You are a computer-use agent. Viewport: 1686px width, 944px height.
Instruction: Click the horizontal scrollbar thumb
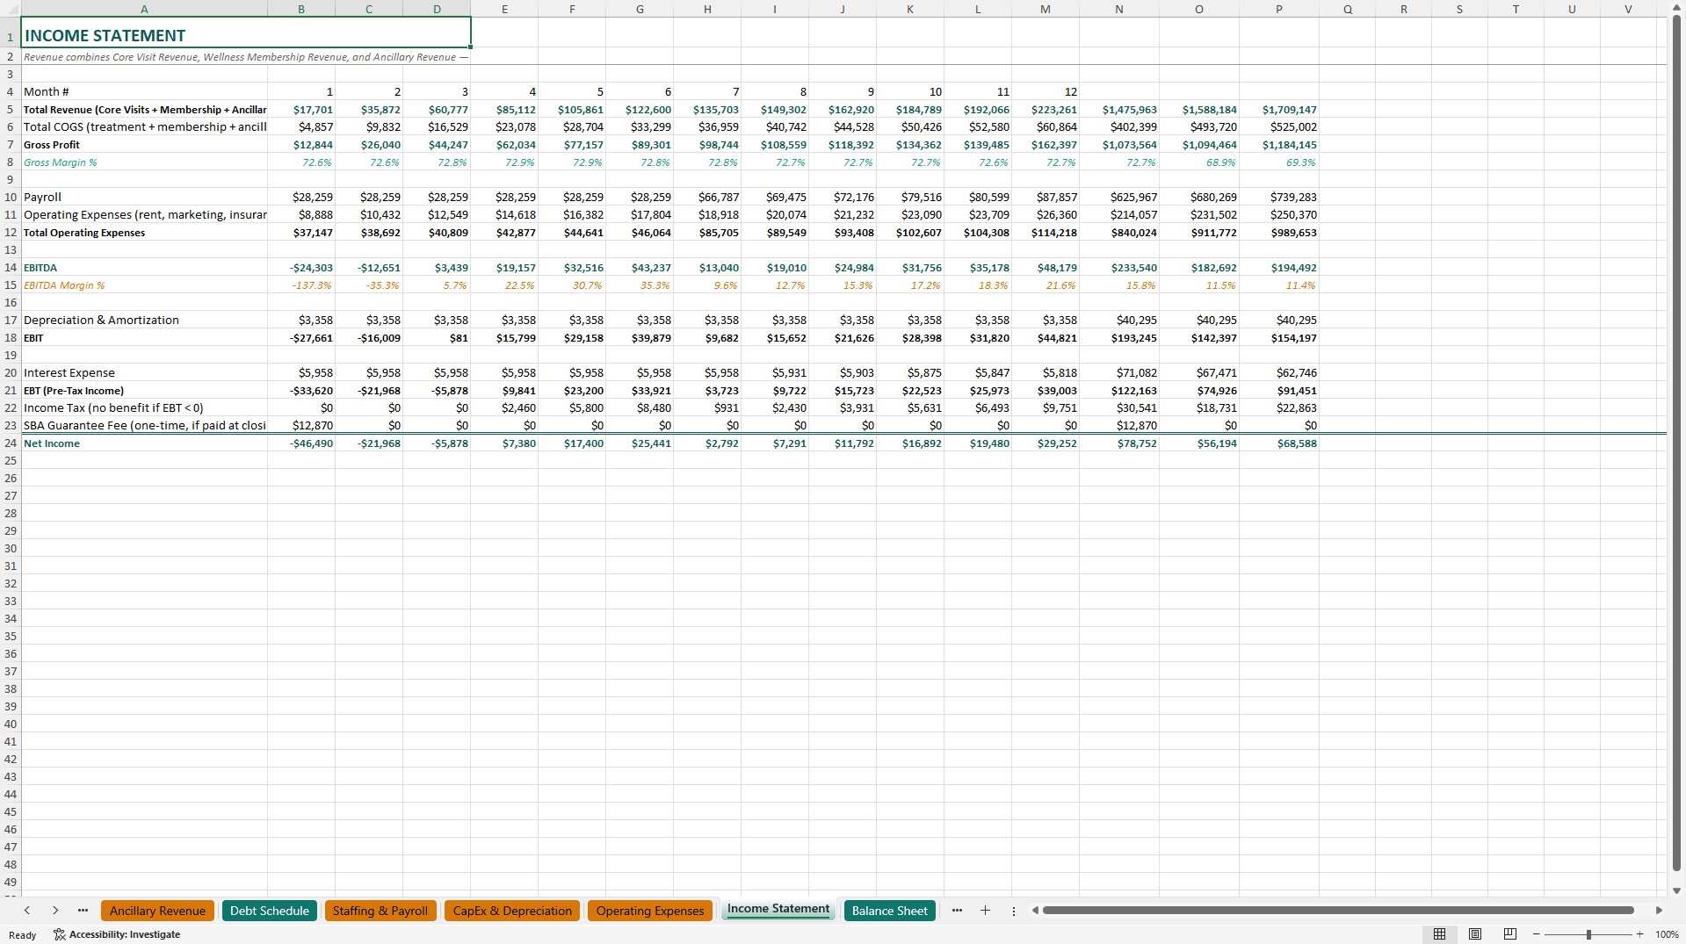point(1338,911)
